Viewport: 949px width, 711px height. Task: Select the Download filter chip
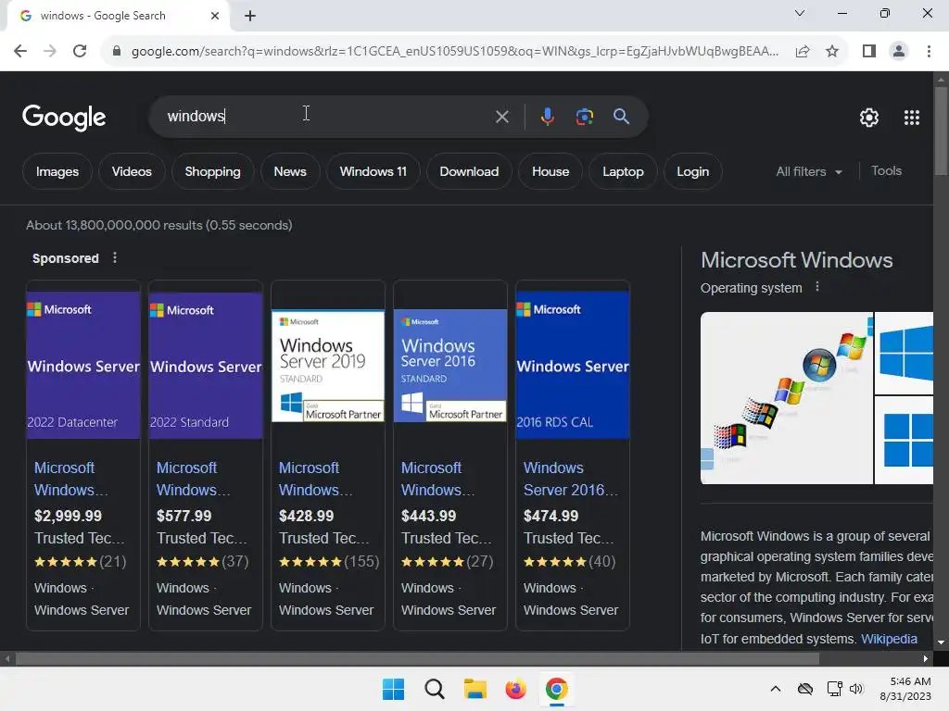pos(469,171)
